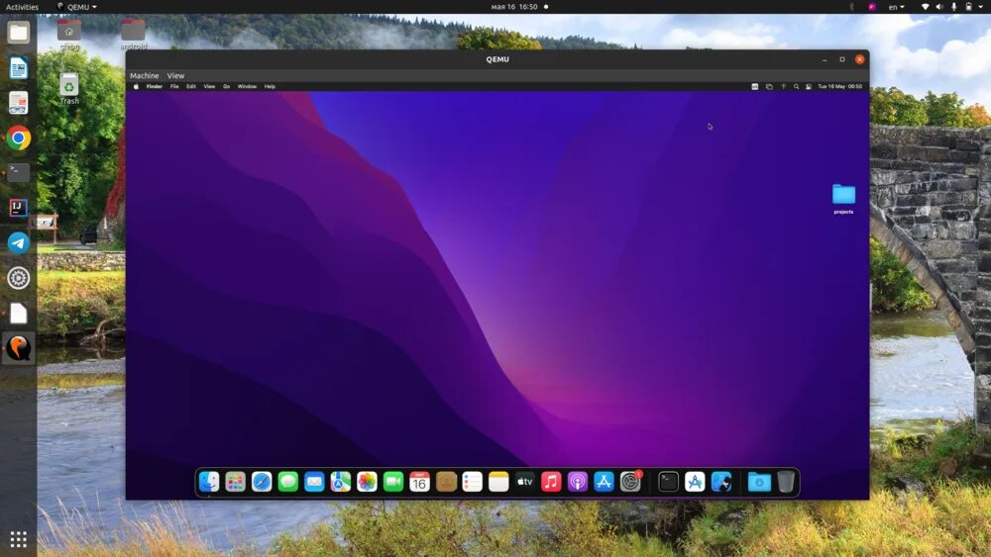Screen dimensions: 991x557
Task: Launch Safari from the macOS dock
Action: [x=262, y=482]
